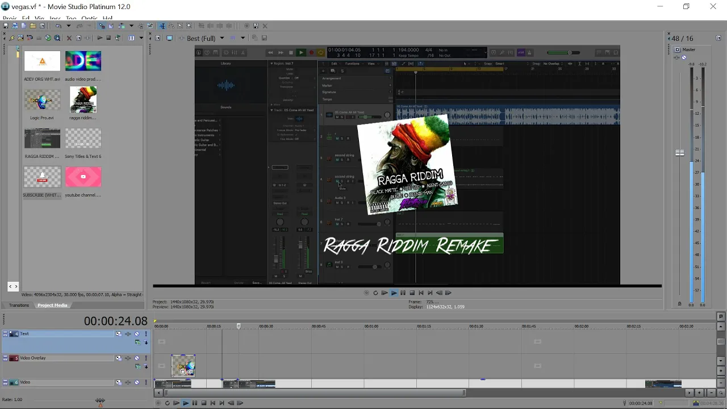Click the preview Stop button
727x409 pixels.
tap(412, 293)
